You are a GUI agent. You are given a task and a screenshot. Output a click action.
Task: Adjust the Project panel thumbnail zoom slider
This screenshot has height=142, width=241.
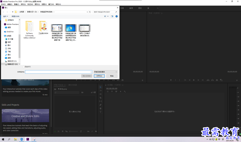[73, 131]
